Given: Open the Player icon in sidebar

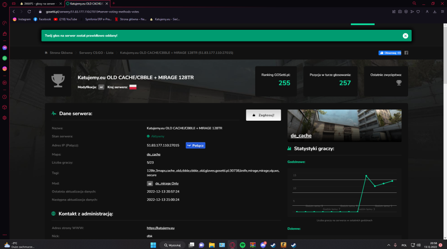Looking at the screenshot, I should tap(4, 83).
